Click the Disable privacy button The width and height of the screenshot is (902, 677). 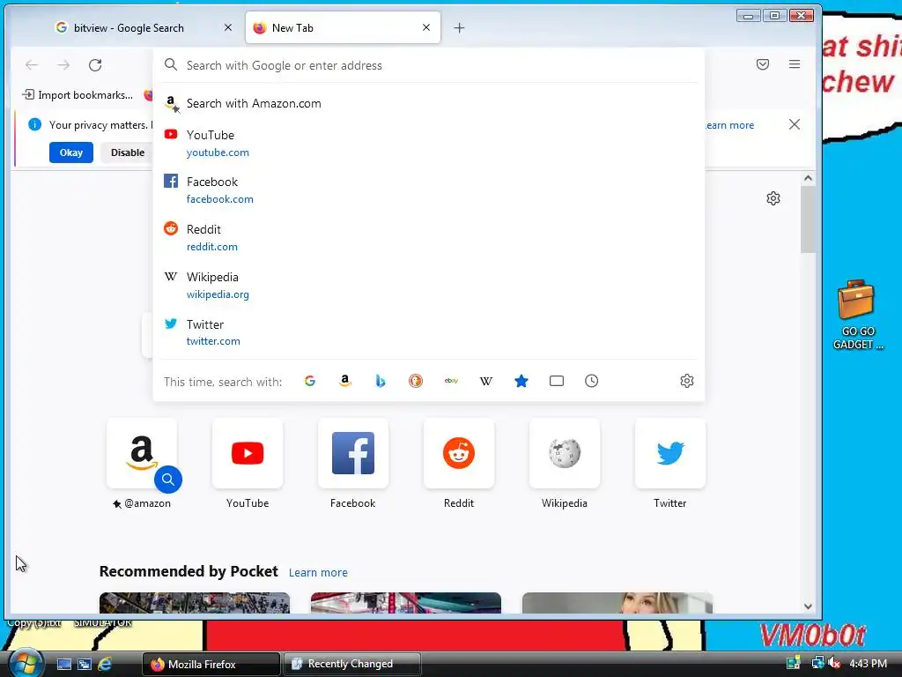(x=127, y=153)
